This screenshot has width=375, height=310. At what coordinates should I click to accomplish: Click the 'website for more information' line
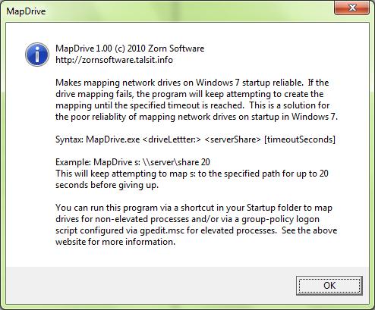[x=115, y=242]
